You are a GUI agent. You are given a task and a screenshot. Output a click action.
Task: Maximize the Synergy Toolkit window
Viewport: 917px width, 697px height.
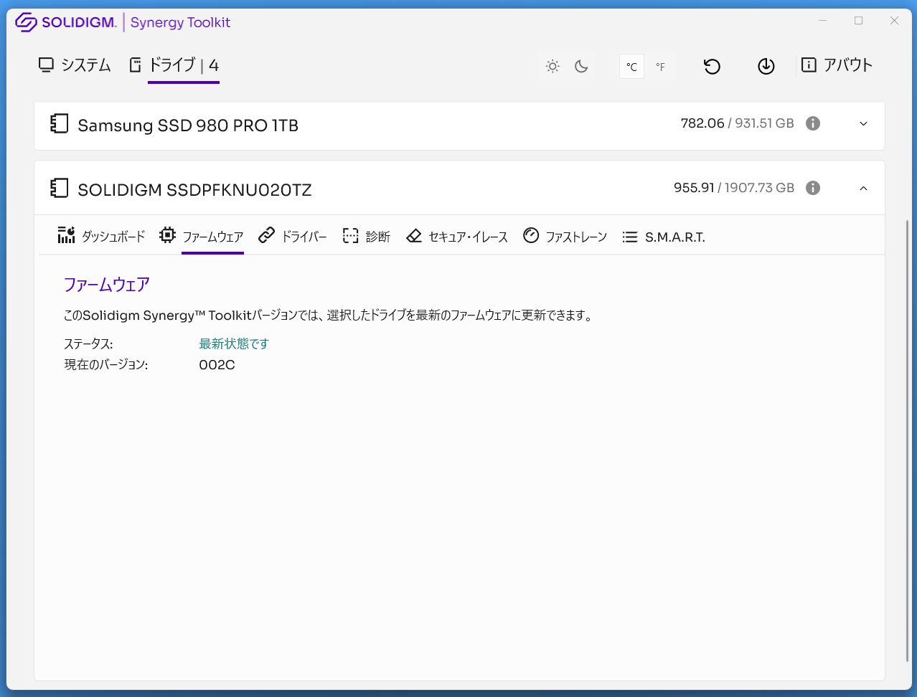tap(859, 21)
